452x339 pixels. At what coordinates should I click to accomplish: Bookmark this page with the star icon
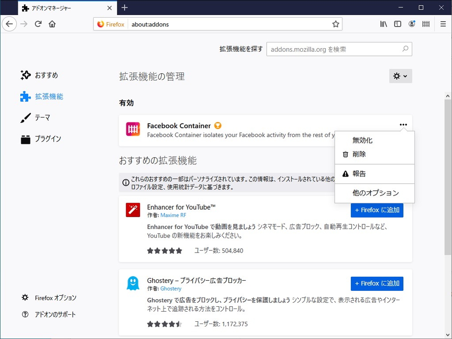coord(335,24)
